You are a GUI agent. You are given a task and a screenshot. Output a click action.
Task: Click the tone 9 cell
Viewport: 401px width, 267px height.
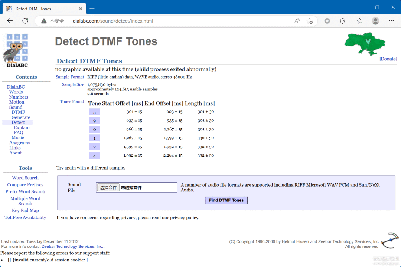click(94, 121)
